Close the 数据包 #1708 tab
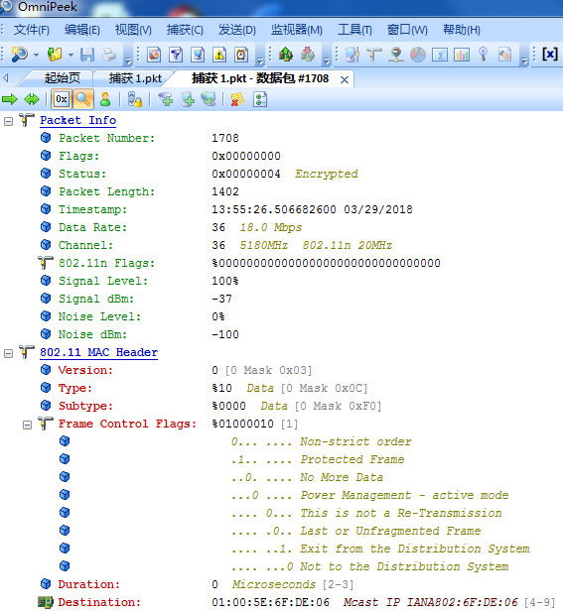This screenshot has height=612, width=563. pyautogui.click(x=345, y=80)
